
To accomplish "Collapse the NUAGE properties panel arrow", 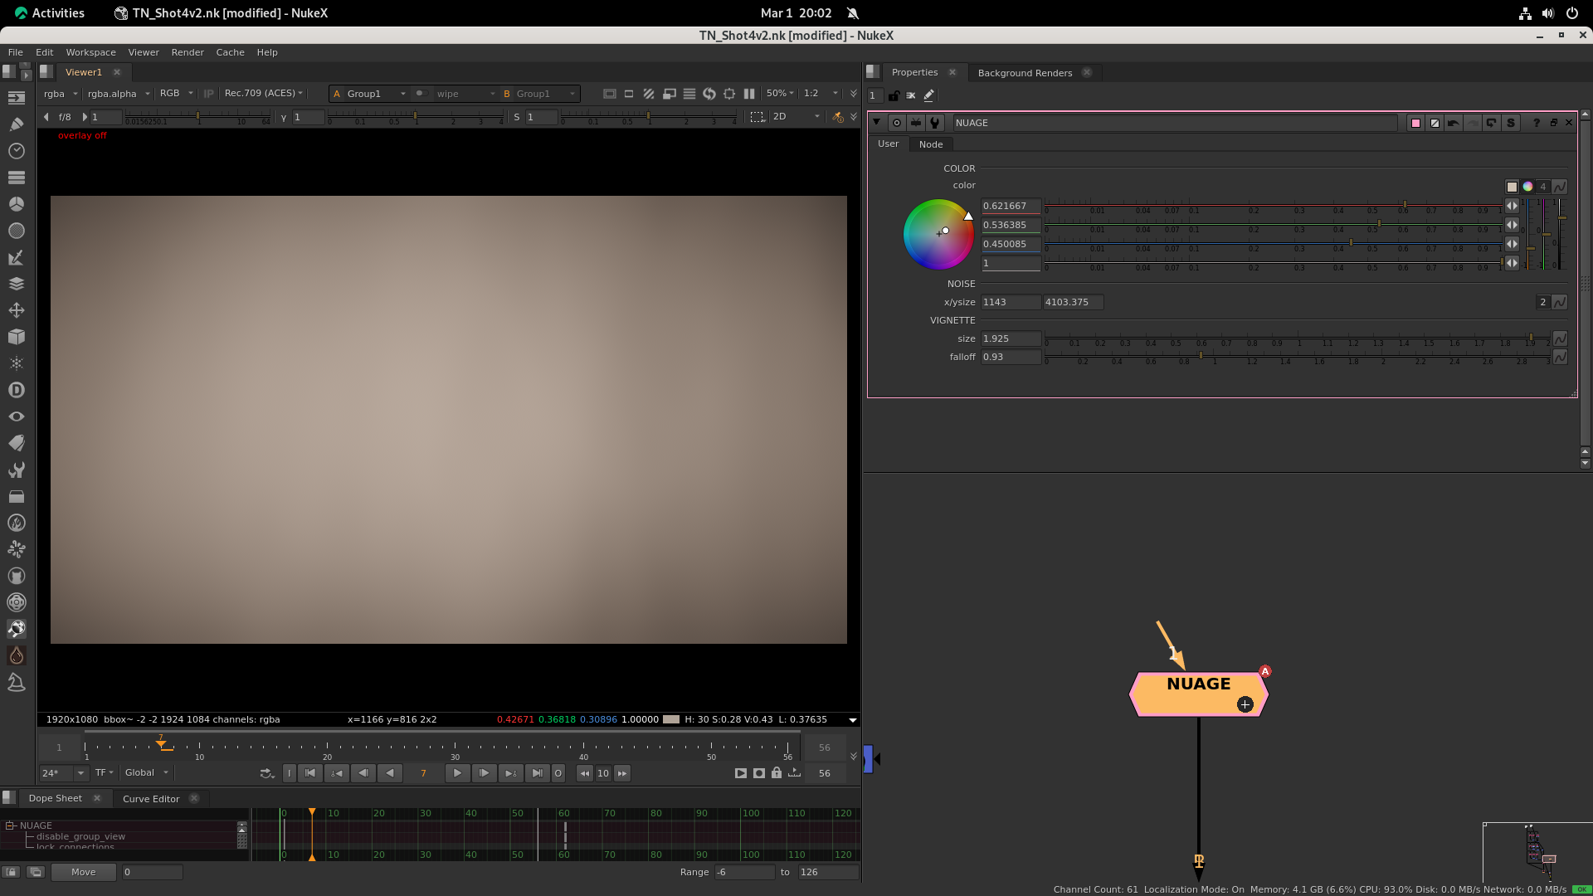I will [876, 123].
